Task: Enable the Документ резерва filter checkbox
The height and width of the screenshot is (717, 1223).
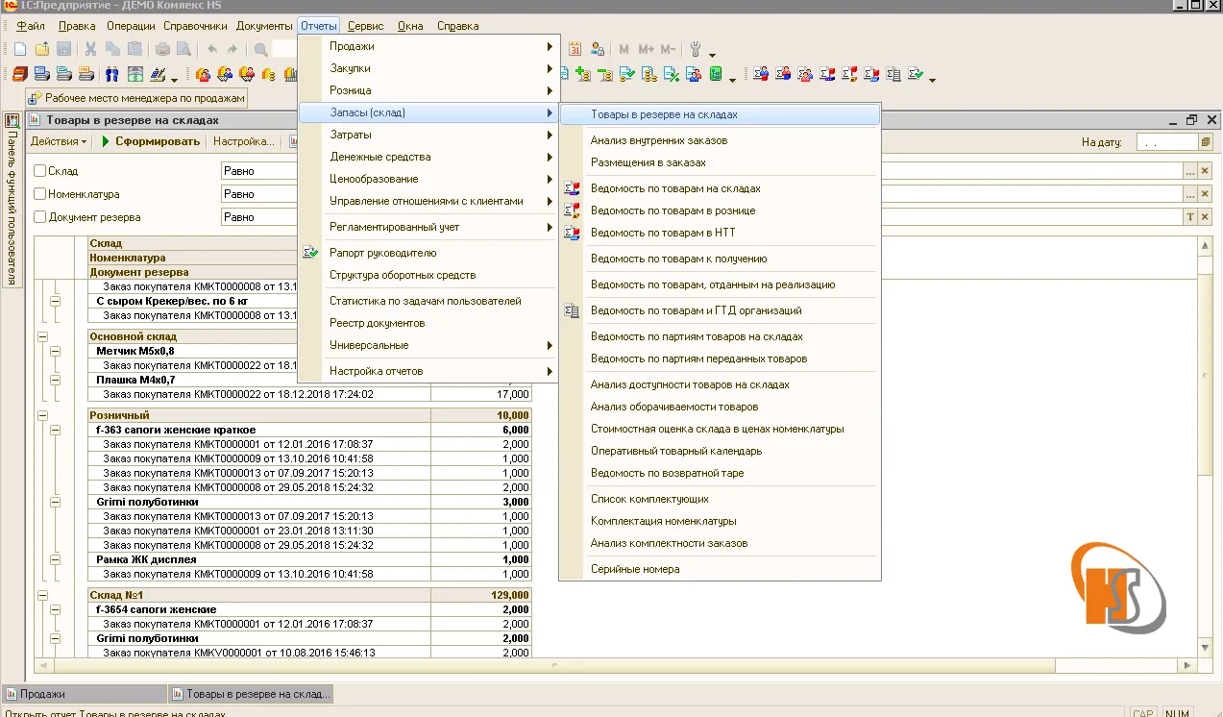Action: (x=40, y=217)
